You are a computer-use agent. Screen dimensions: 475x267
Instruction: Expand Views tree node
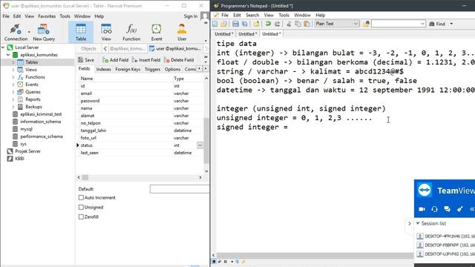[13, 70]
